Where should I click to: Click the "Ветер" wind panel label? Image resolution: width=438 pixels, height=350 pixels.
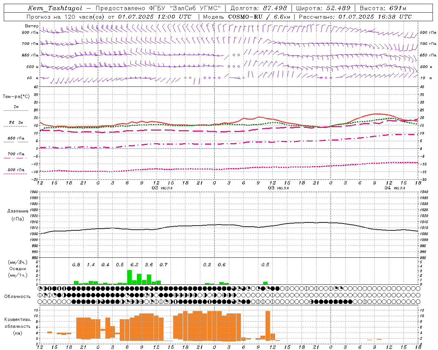[32, 26]
